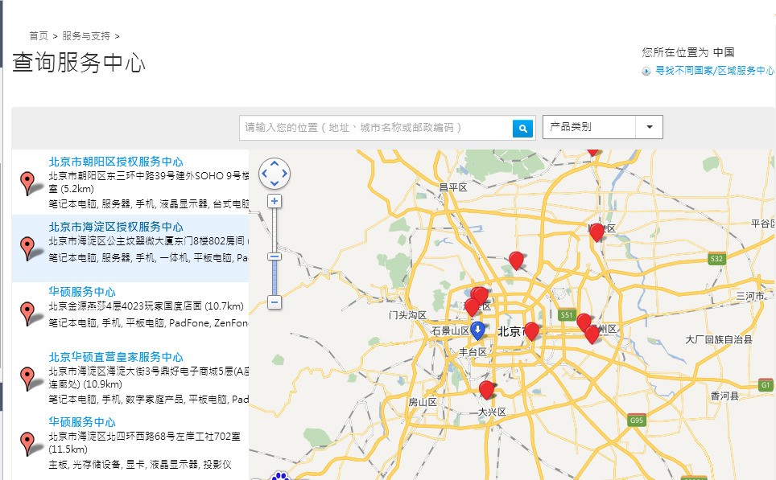Open 北京市朝阳区授权服务中心 link
Screen dimensions: 776x480
pos(116,162)
